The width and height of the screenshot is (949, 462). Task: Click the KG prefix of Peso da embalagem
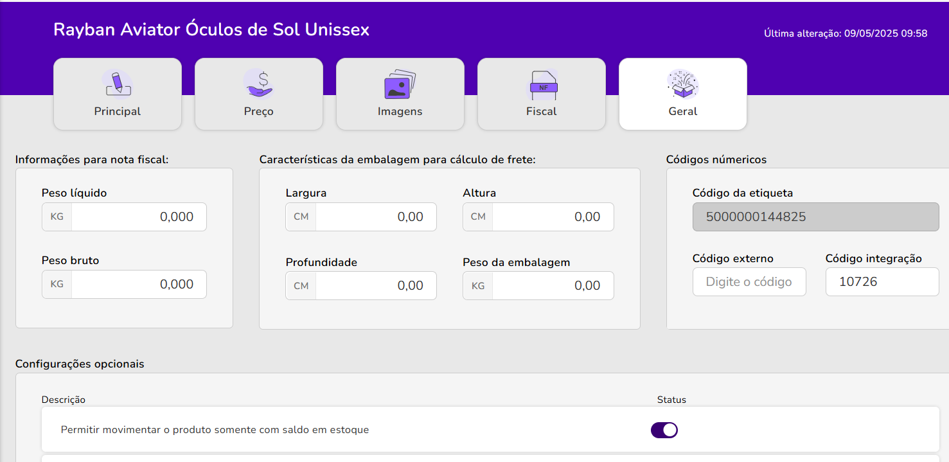pyautogui.click(x=478, y=286)
